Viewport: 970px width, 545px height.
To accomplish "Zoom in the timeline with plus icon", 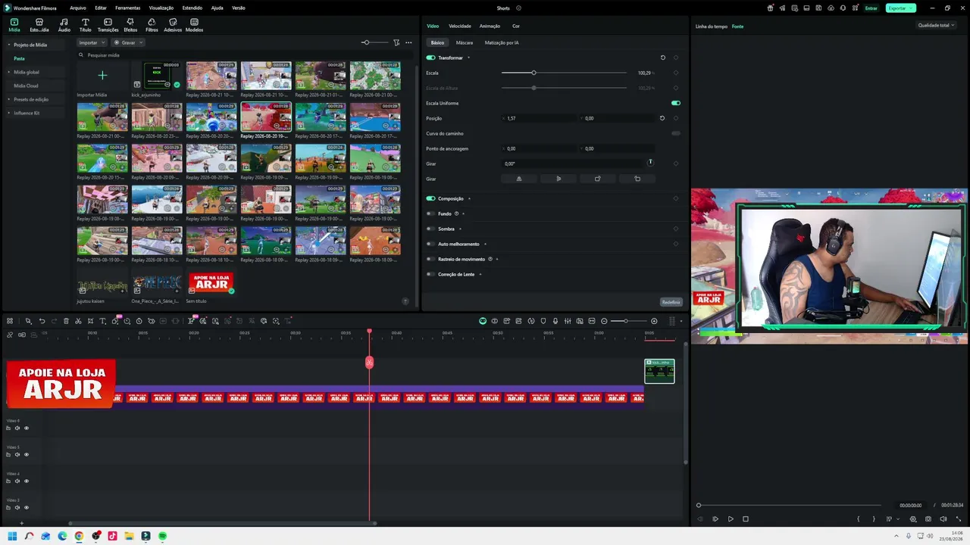I will (654, 321).
